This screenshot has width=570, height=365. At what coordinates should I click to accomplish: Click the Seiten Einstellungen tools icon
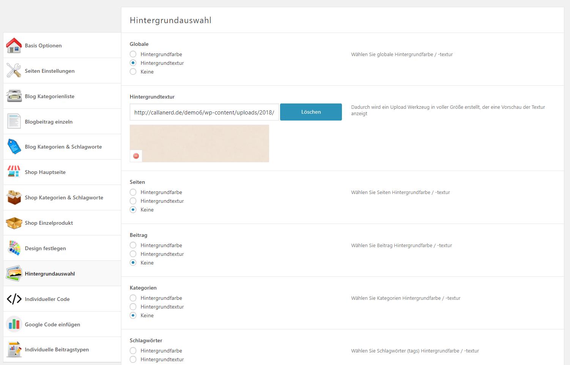tap(14, 71)
